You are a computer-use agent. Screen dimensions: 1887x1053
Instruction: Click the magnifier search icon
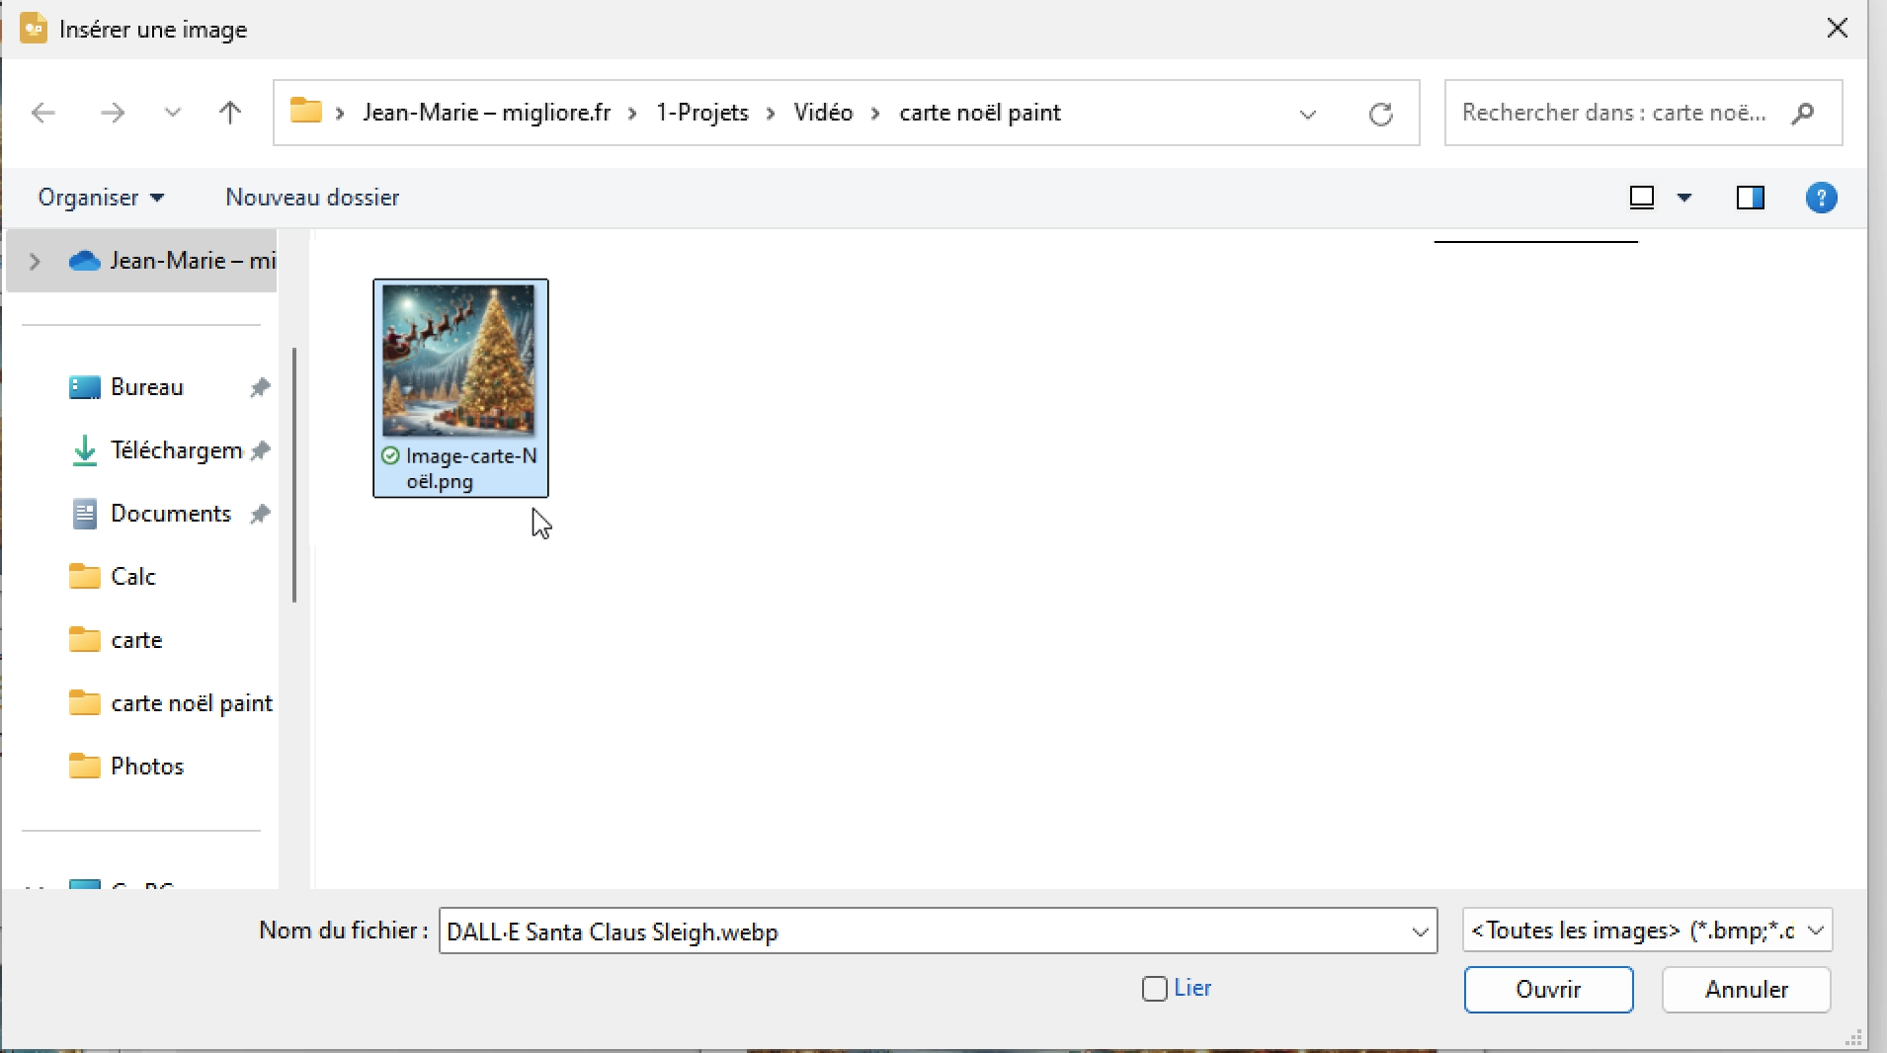pyautogui.click(x=1803, y=113)
